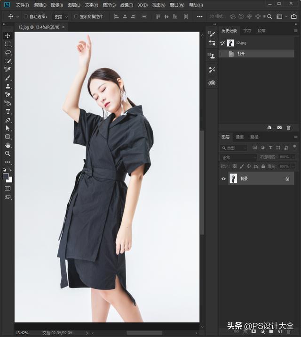
Task: Select the Rounded Rectangle shape tool
Action: pos(8,137)
